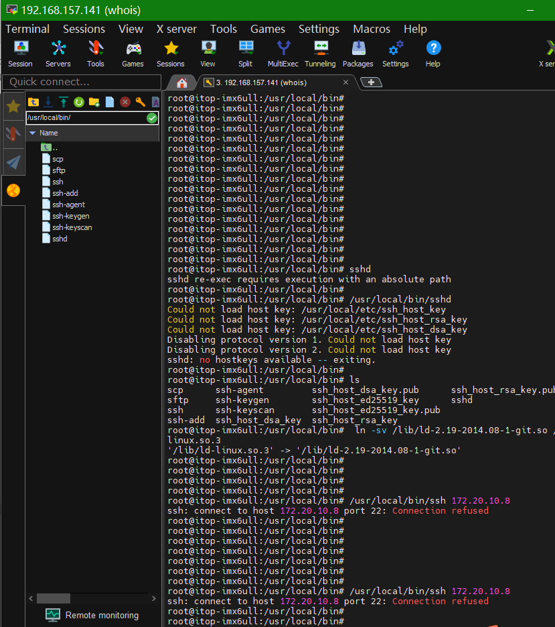
Task: Select the SFTP globe sidebar tab
Action: [13, 190]
